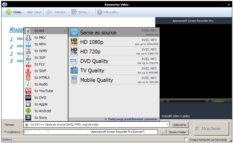The width and height of the screenshot is (233, 143).
Task: Select DVD Quality preset
Action: (x=114, y=61)
